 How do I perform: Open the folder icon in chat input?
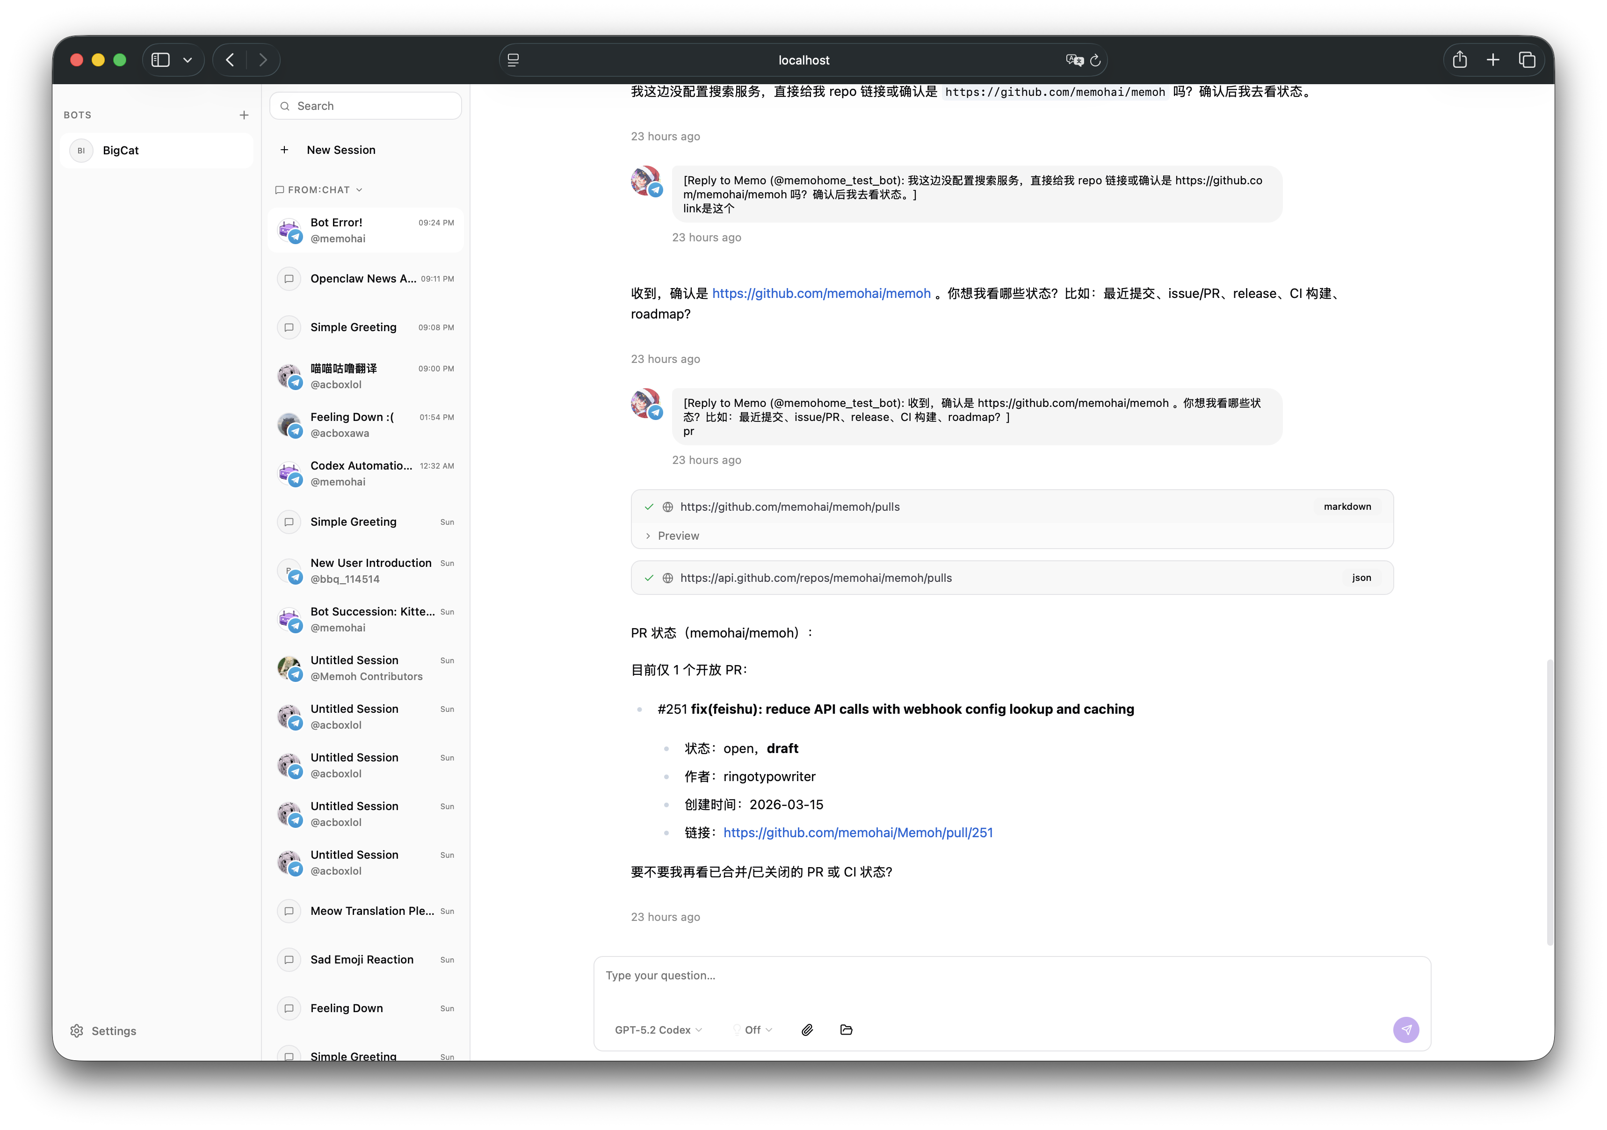click(846, 1029)
